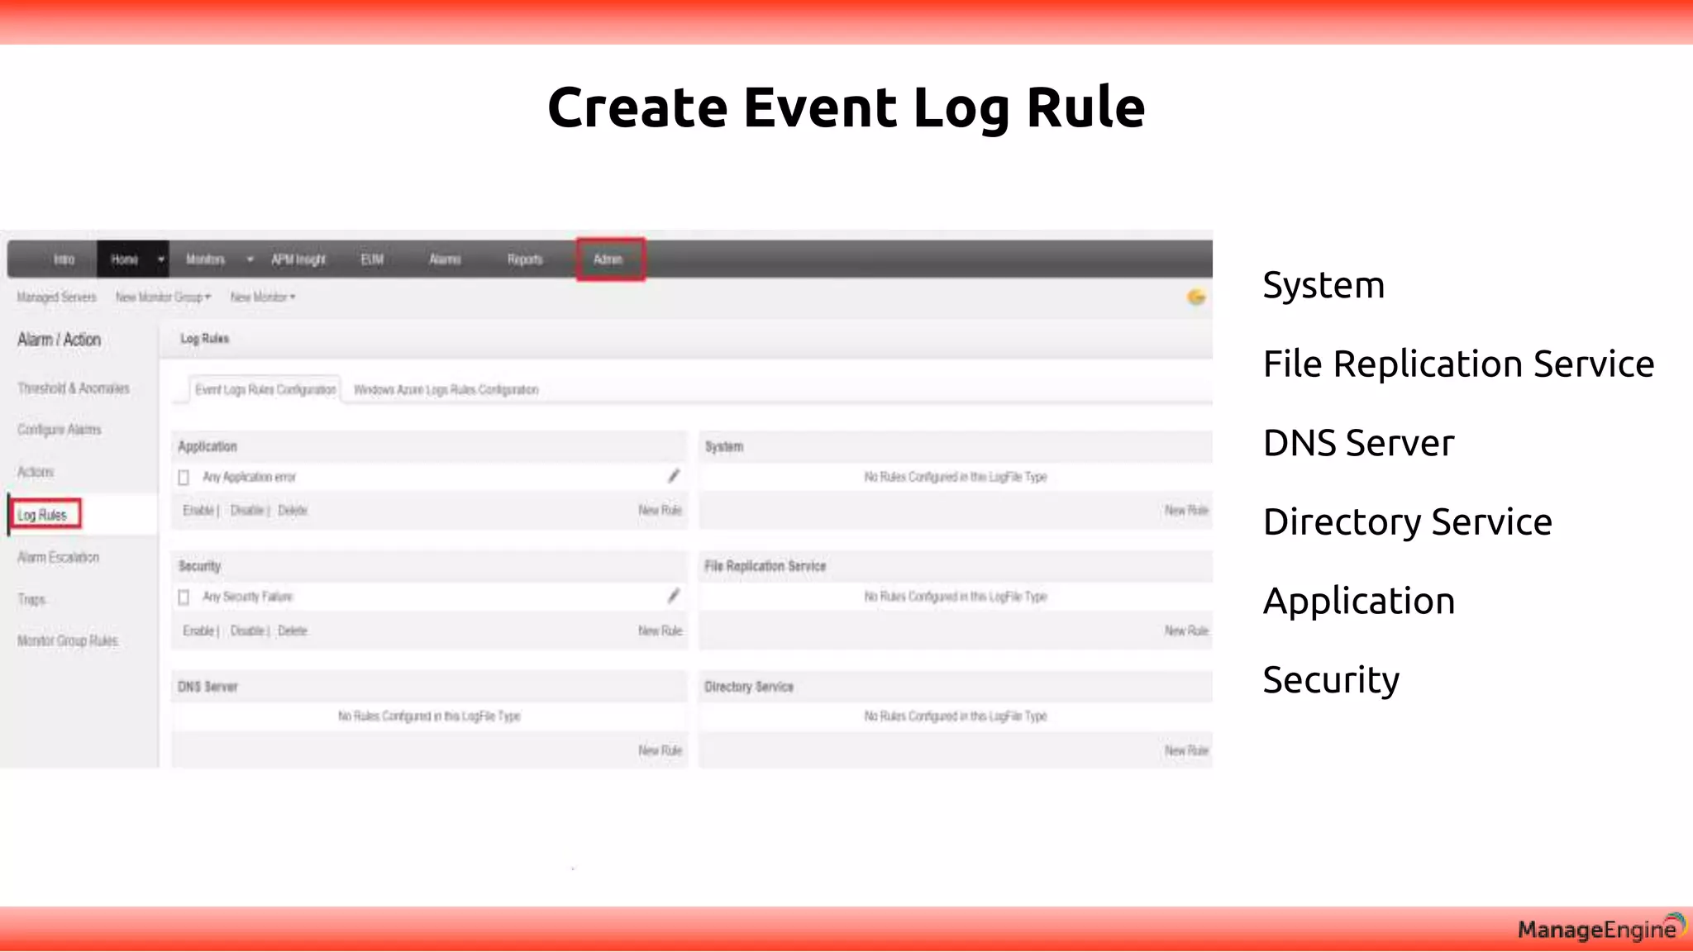The width and height of the screenshot is (1693, 952).
Task: Click the File Replication Service section header
Action: tap(765, 566)
